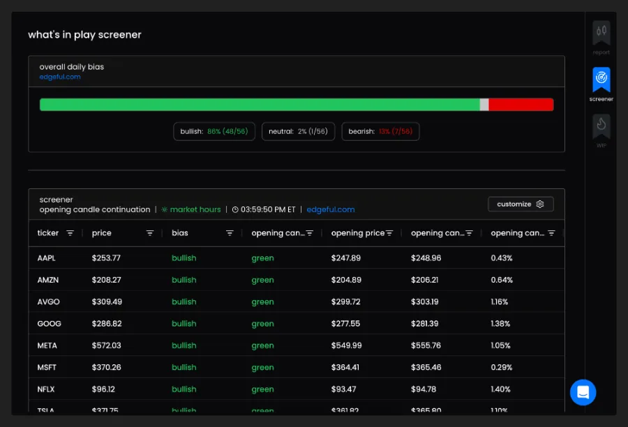The height and width of the screenshot is (427, 628).
Task: Click the percentage value 0.29%
Action: (502, 367)
